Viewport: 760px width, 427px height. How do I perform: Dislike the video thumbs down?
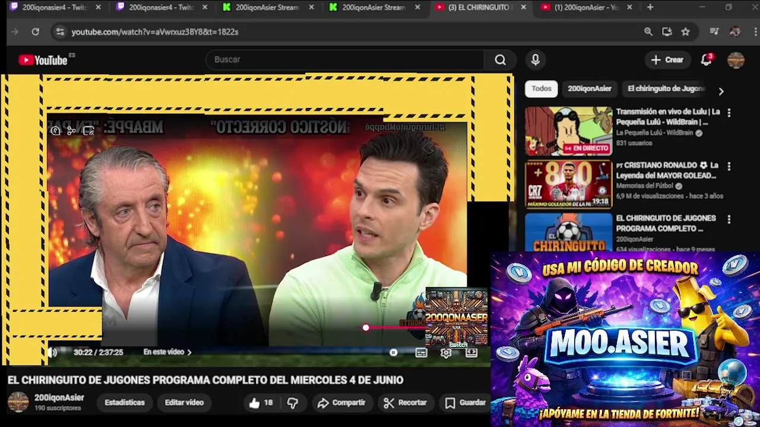[293, 403]
